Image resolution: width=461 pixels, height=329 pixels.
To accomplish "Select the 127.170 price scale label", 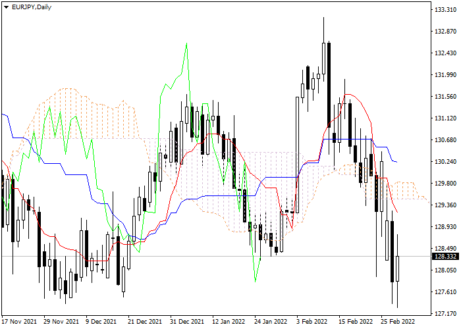I will tap(445, 314).
